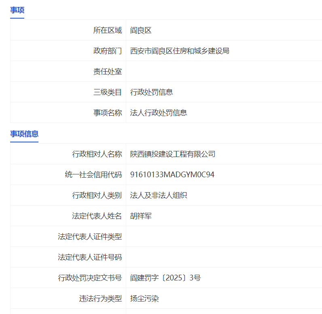
Task: Click the 事项 section heading
Action: pyautogui.click(x=17, y=11)
